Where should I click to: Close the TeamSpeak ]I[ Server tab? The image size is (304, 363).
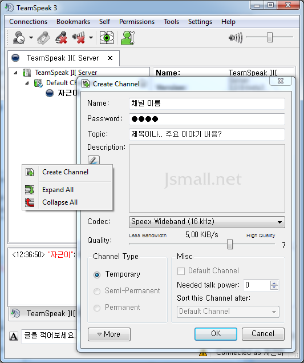110,58
